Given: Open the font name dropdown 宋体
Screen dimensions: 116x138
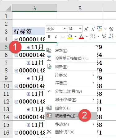Looking at the screenshot, I should pos(65,29).
